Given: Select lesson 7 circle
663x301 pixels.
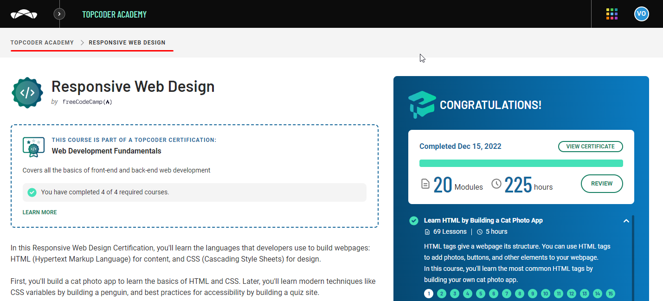Looking at the screenshot, I should [507, 294].
